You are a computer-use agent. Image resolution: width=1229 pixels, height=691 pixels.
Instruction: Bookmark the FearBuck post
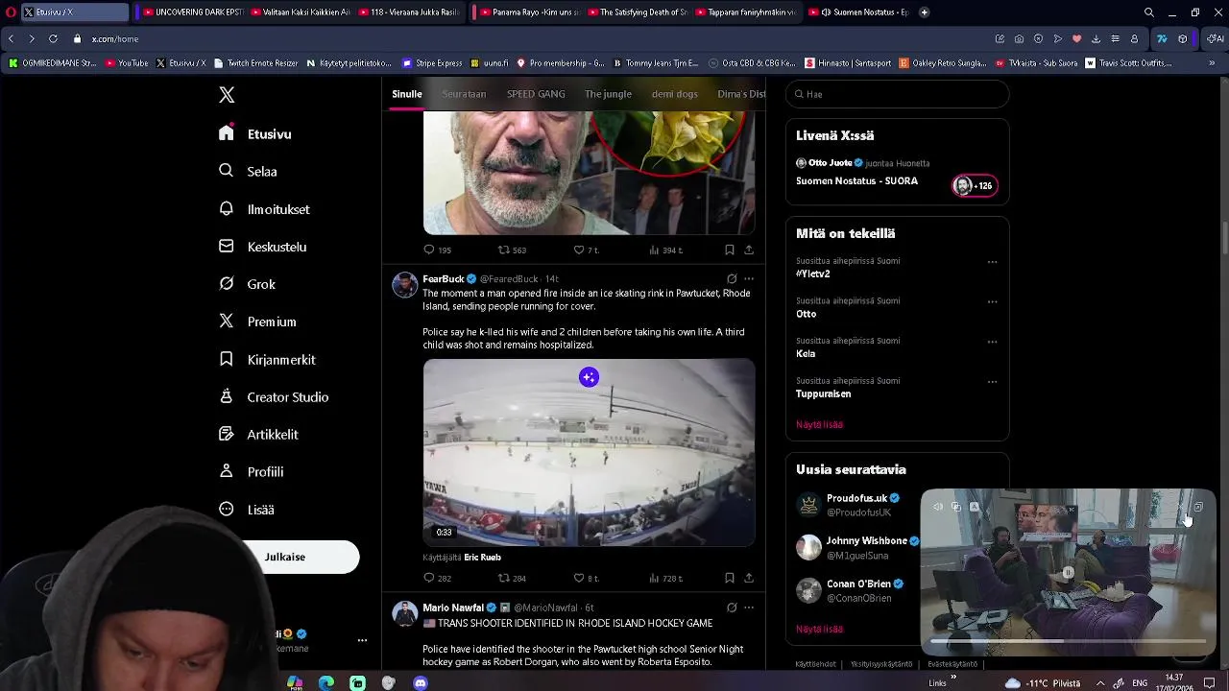pos(730,578)
